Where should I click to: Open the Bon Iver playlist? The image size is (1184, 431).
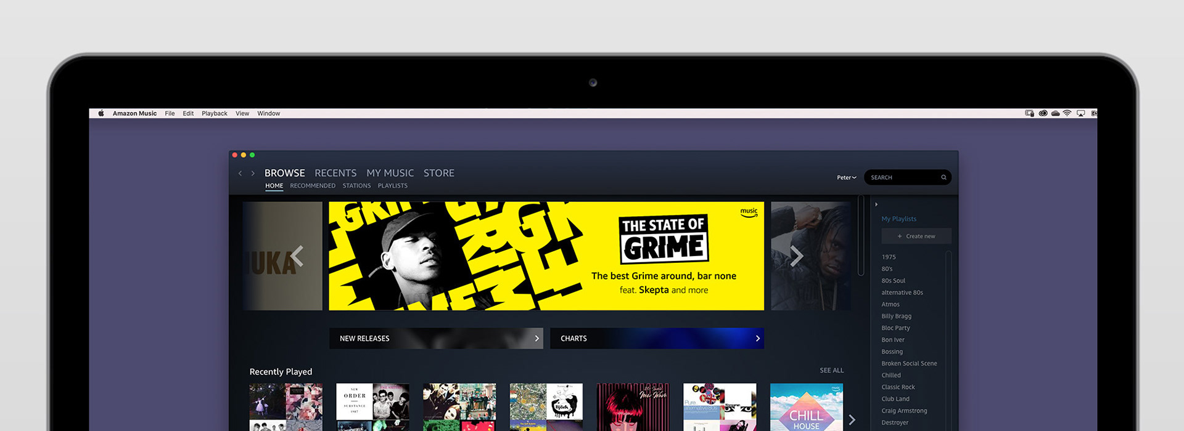click(x=893, y=339)
